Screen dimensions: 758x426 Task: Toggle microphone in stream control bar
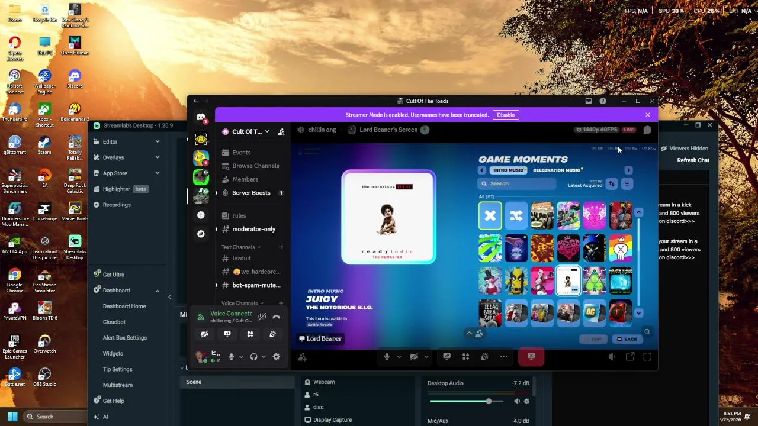coord(387,357)
